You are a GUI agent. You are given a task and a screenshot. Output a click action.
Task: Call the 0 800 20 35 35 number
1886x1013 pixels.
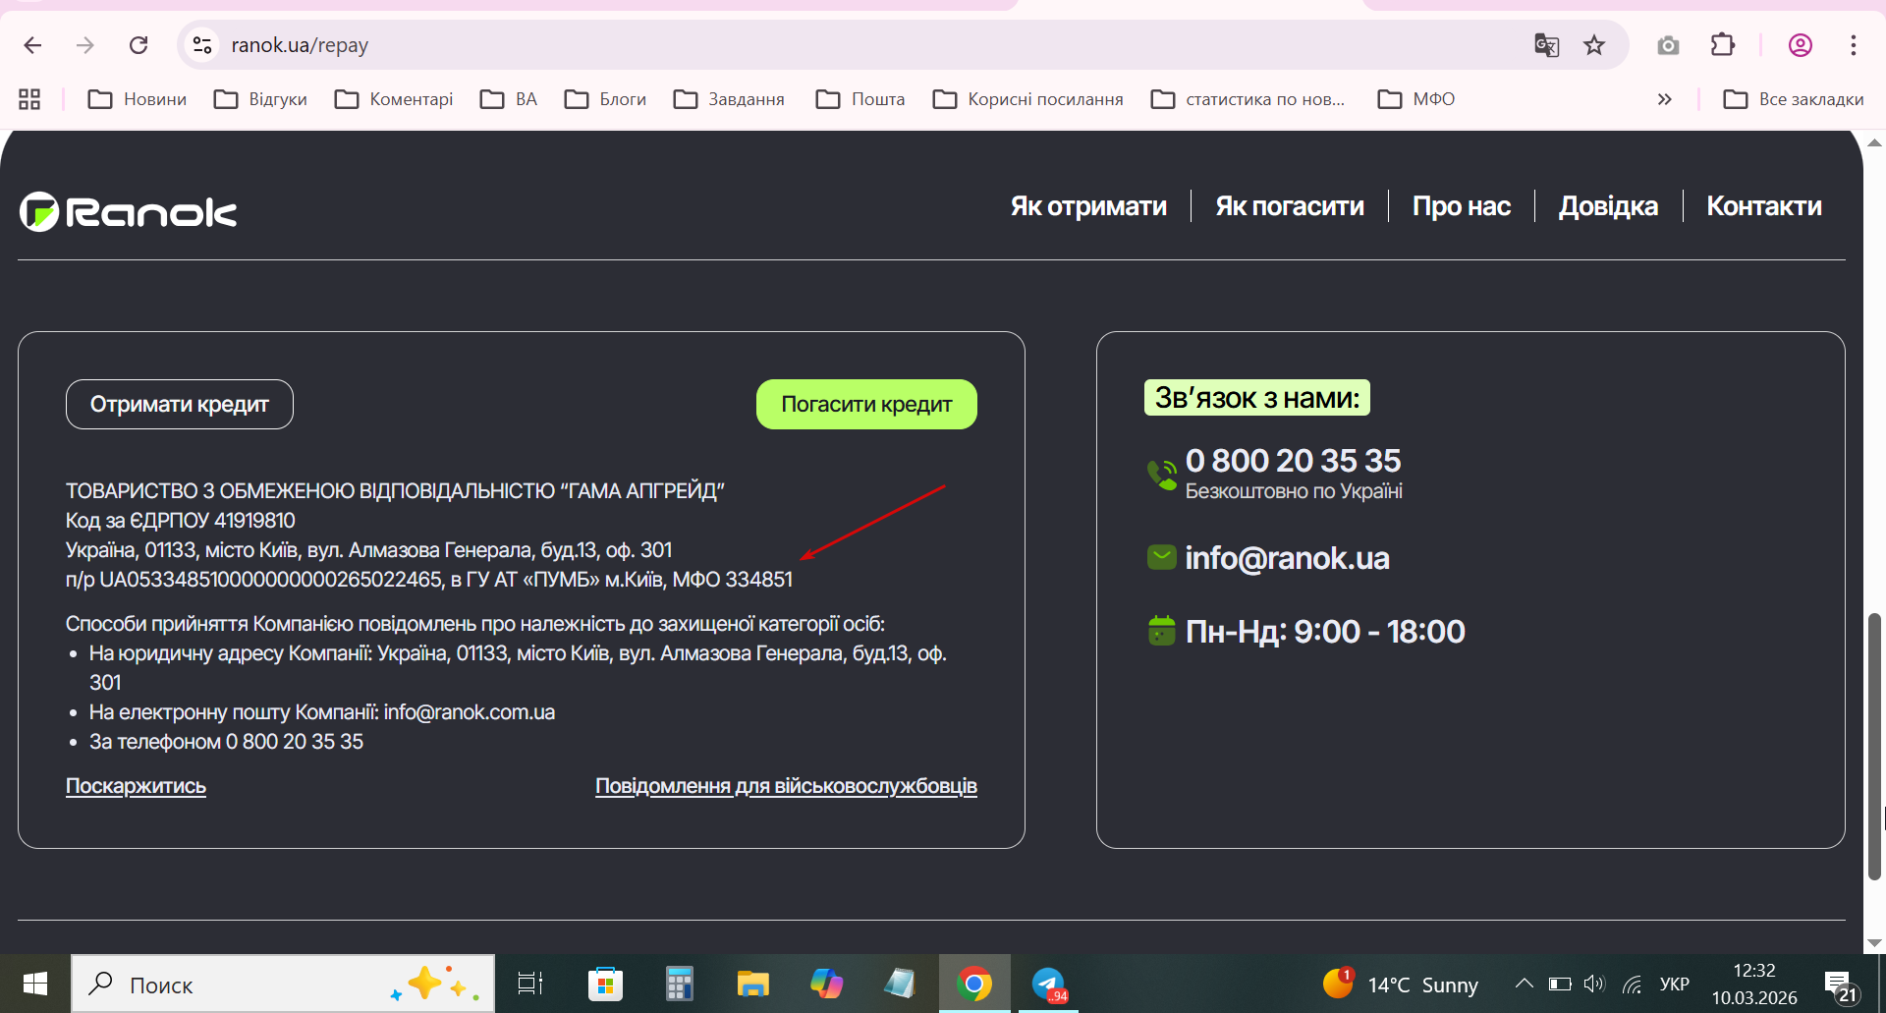click(x=1293, y=460)
